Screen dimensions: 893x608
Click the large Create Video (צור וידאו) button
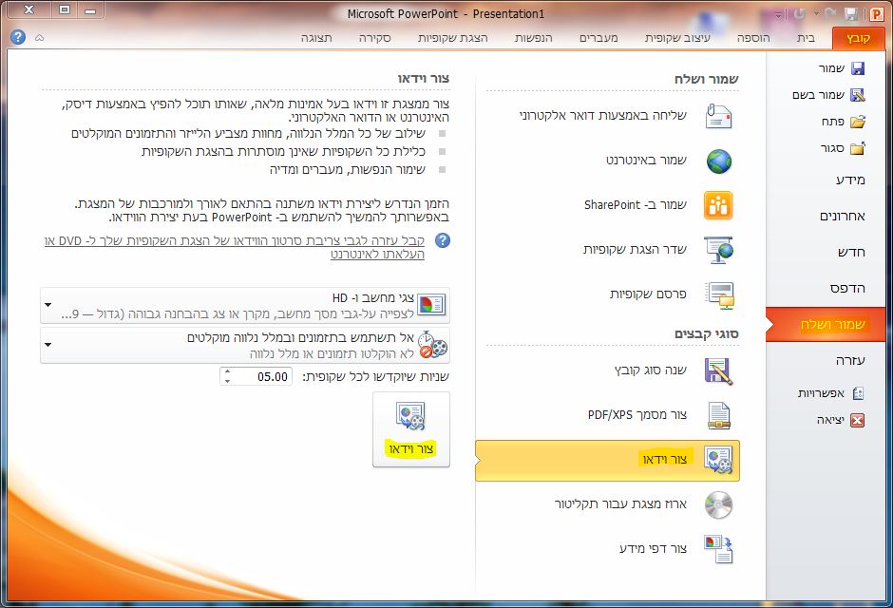point(411,429)
